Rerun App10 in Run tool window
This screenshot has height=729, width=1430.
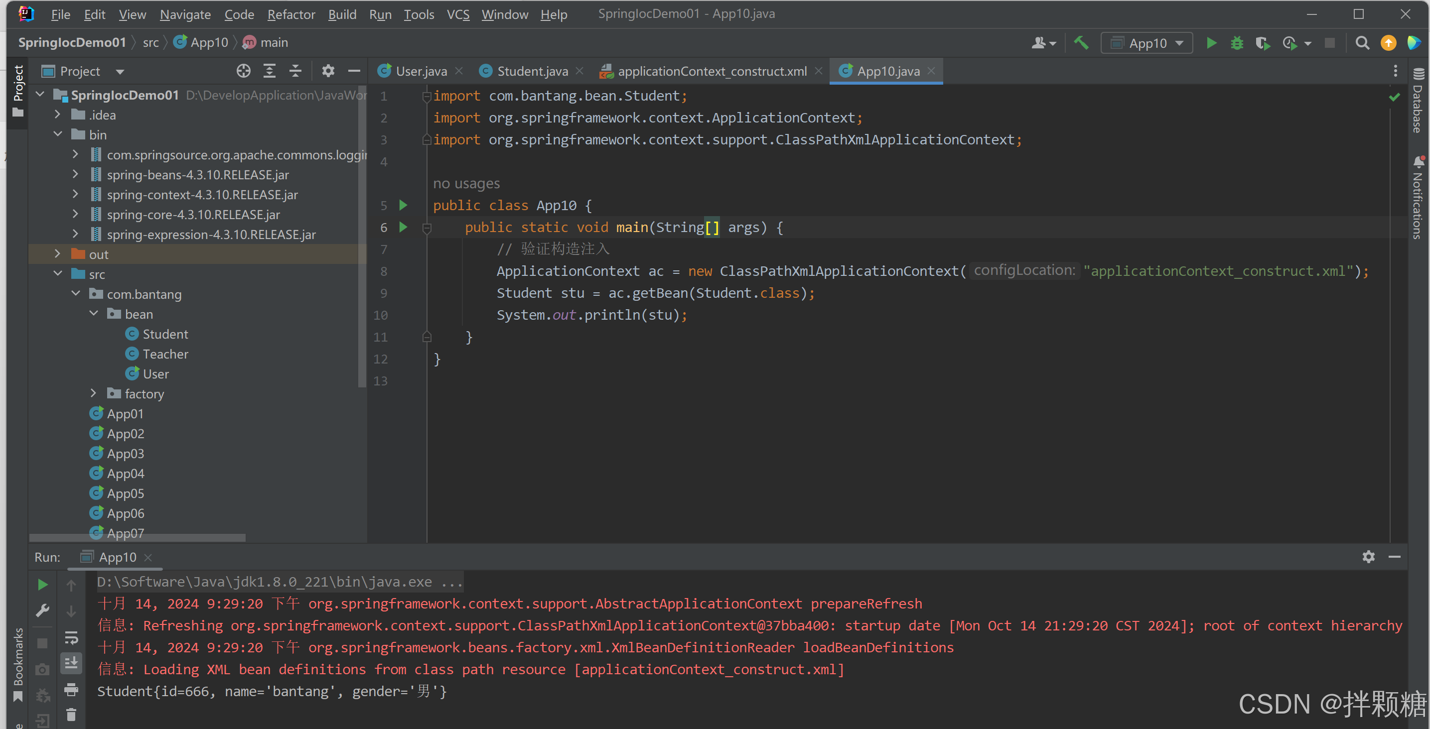(x=42, y=584)
